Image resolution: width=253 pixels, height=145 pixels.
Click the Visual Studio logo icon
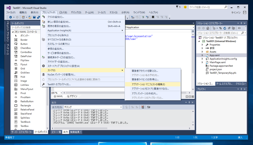click(x=9, y=8)
